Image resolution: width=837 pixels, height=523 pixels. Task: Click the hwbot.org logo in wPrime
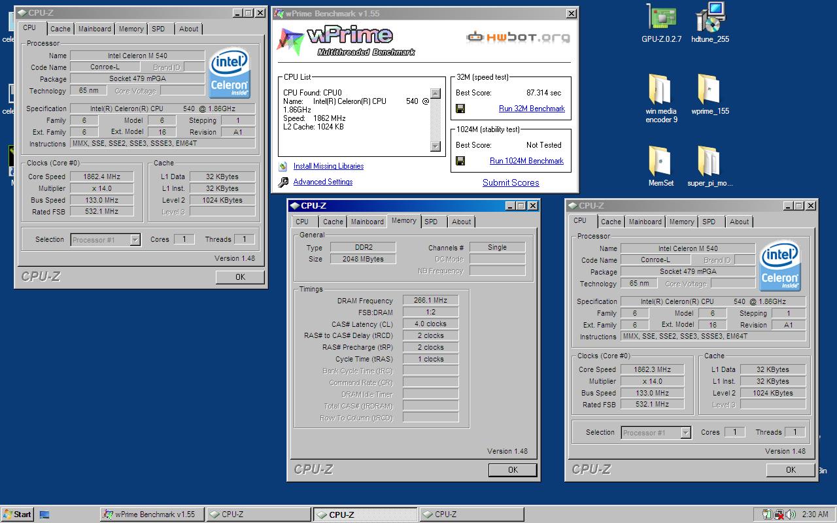(x=517, y=37)
